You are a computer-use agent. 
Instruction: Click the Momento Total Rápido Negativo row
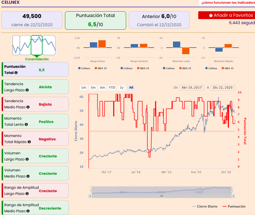tap(35, 139)
